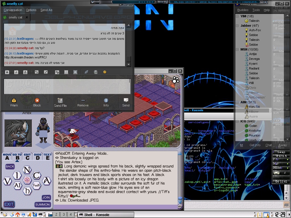Click the Warn icon in chat window
This screenshot has width=291, height=218.
click(14, 100)
